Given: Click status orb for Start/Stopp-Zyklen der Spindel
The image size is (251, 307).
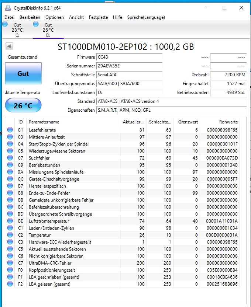Looking at the screenshot, I should point(10,144).
